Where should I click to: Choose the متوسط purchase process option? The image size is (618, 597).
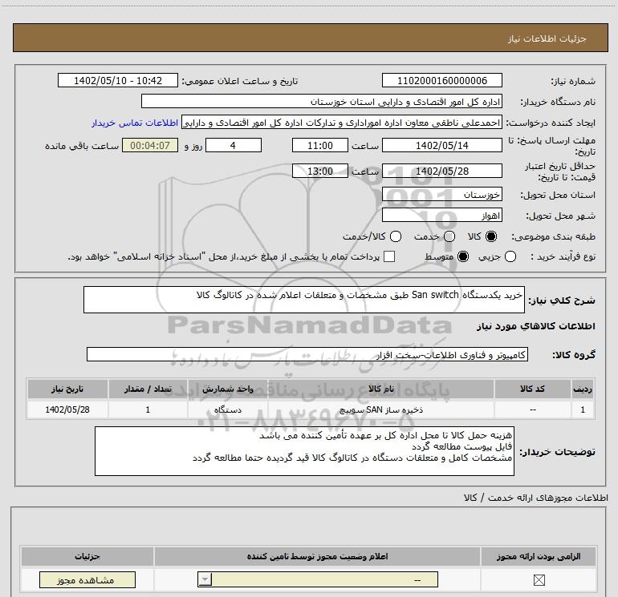463,257
